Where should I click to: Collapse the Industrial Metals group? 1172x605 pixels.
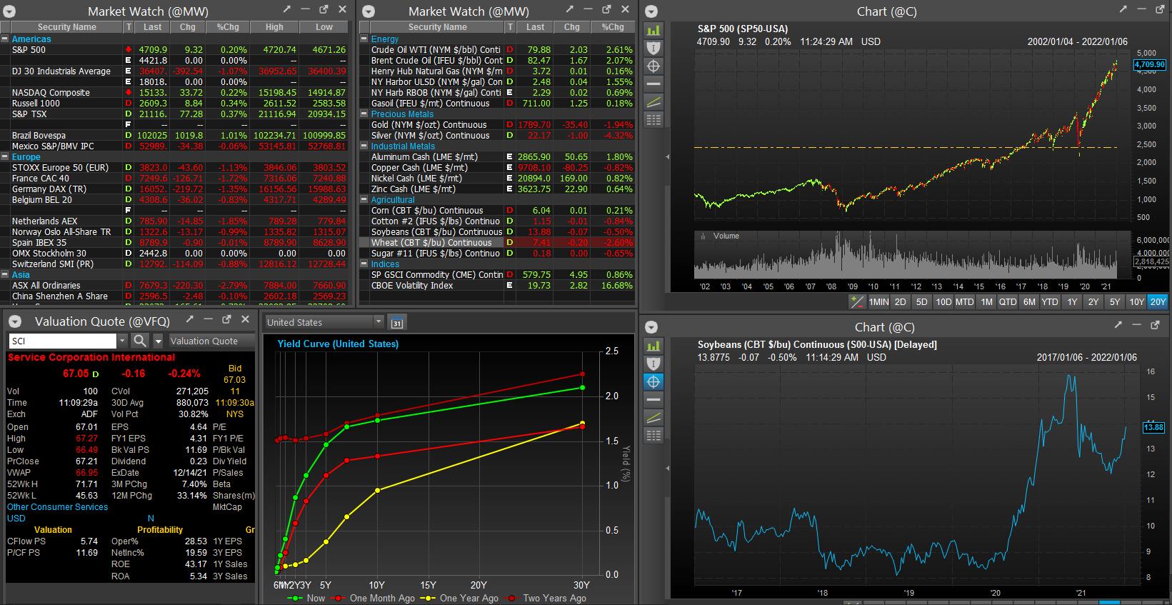(364, 146)
